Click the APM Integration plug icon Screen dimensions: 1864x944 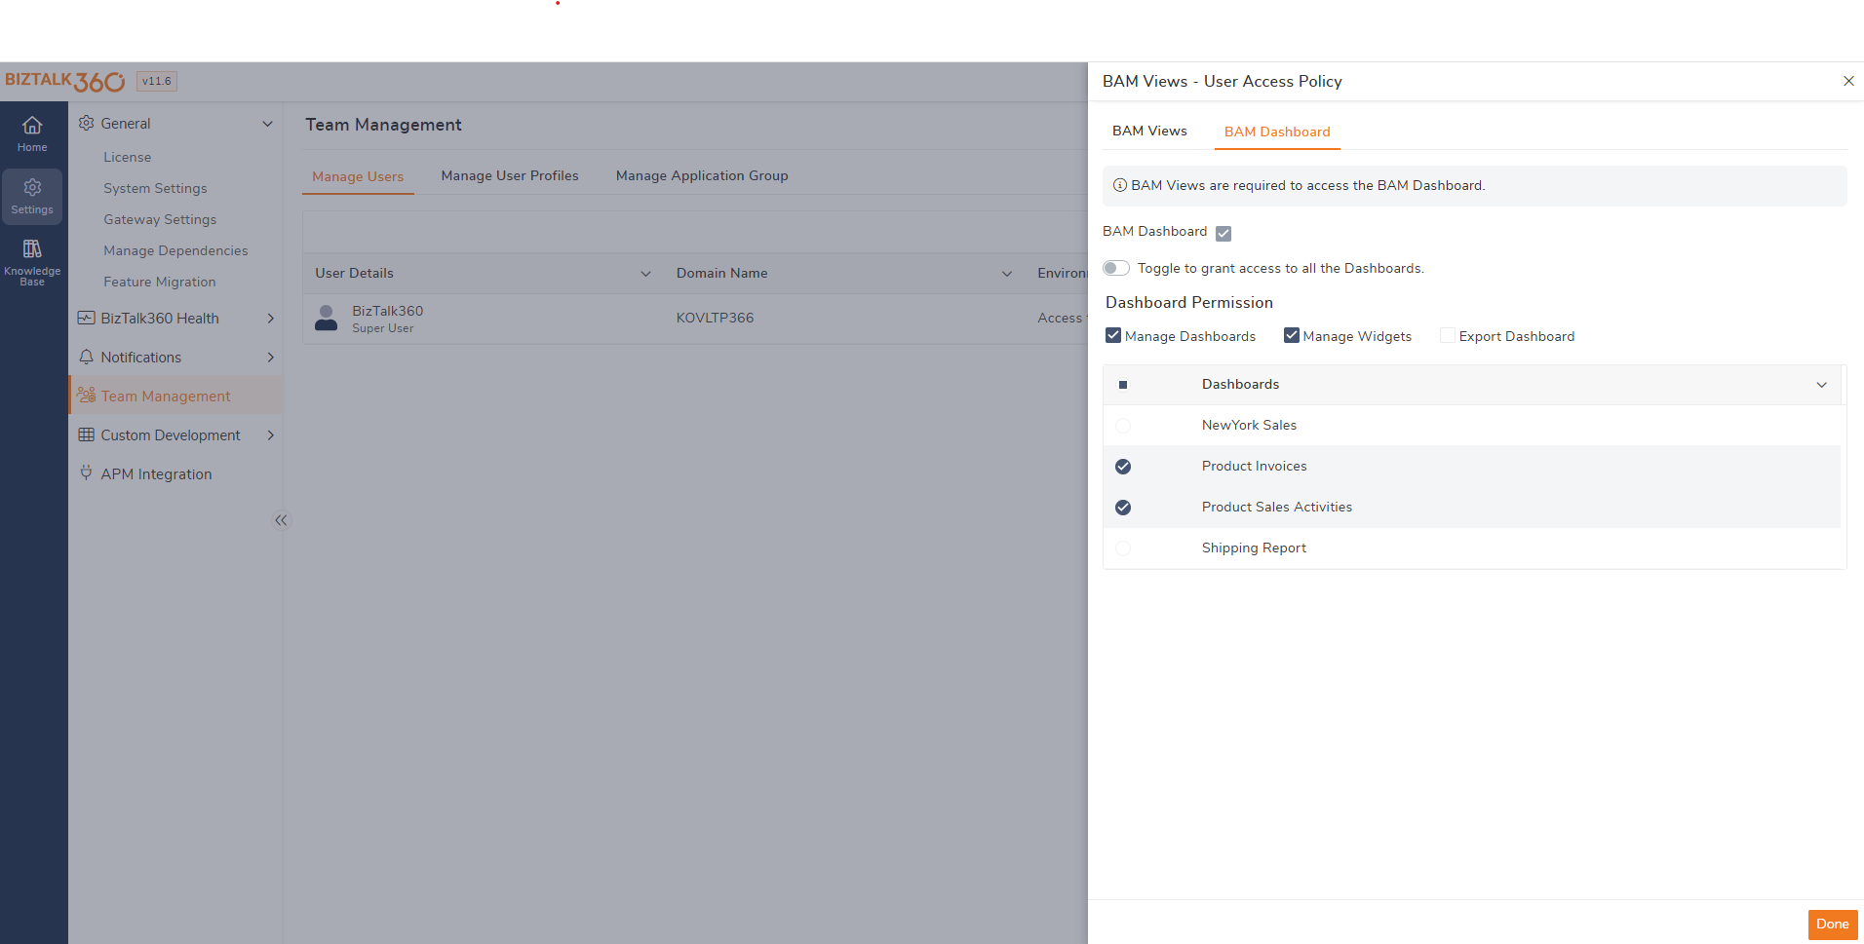point(86,473)
